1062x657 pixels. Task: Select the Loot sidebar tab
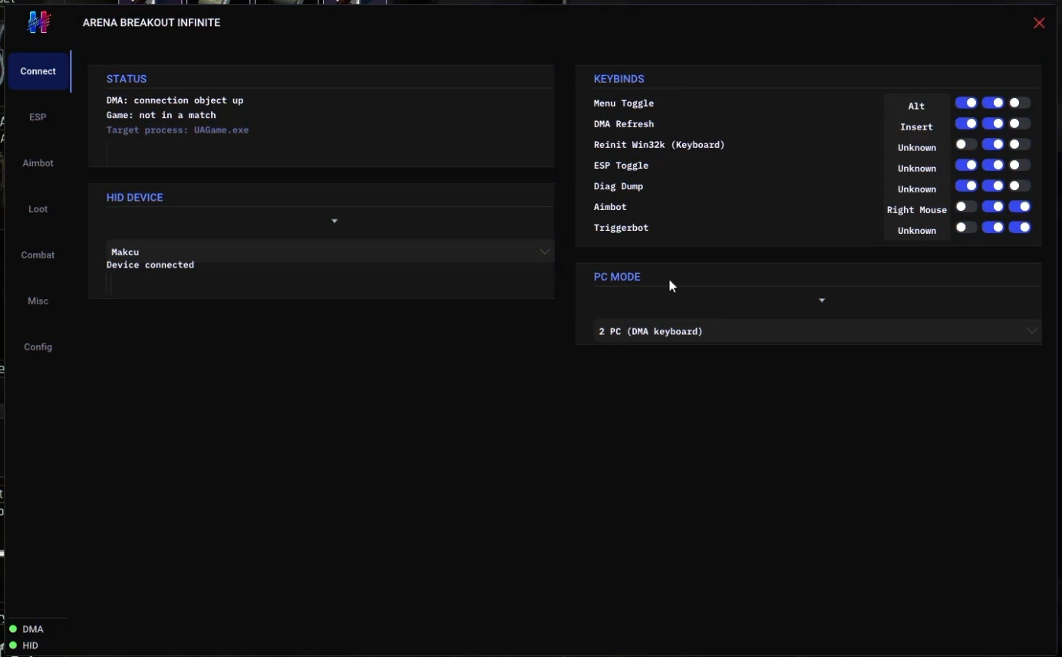38,209
